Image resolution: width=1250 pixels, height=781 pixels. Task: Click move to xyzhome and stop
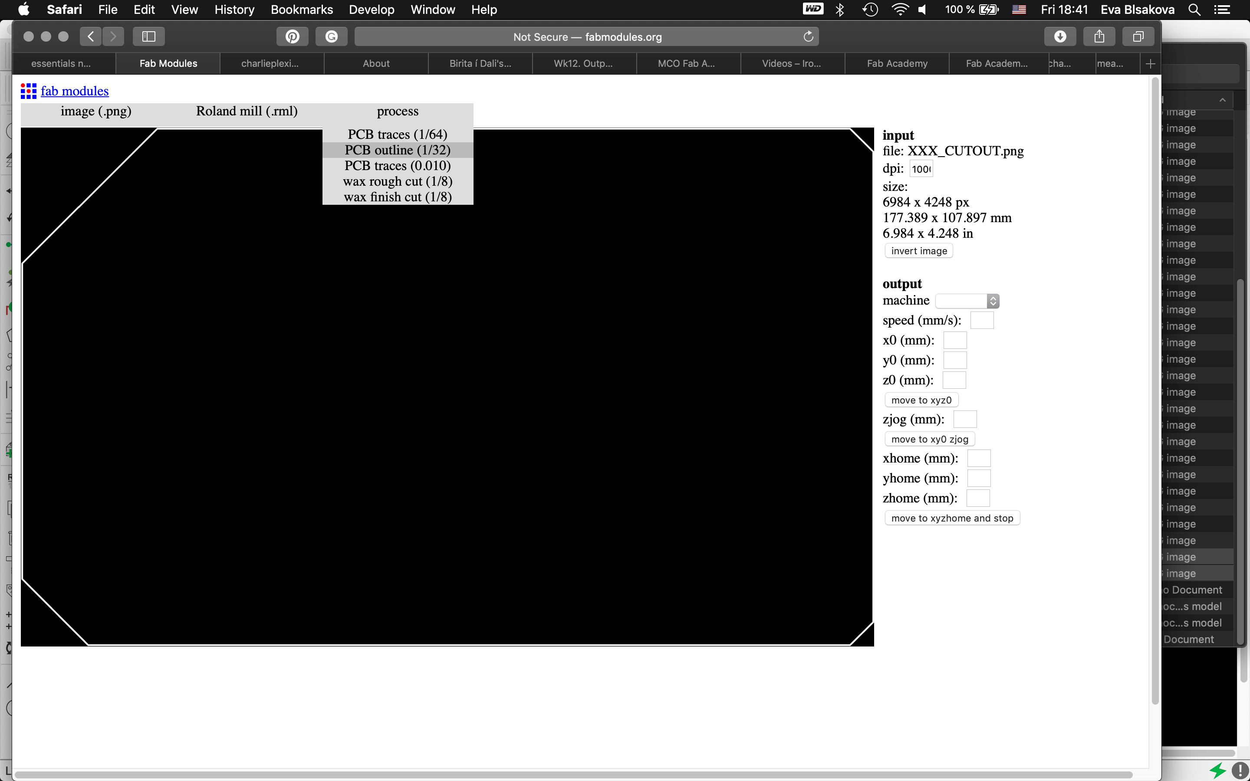[x=952, y=518]
